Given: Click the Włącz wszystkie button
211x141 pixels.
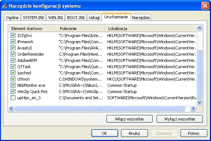Looking at the screenshot, I should click(x=130, y=119).
